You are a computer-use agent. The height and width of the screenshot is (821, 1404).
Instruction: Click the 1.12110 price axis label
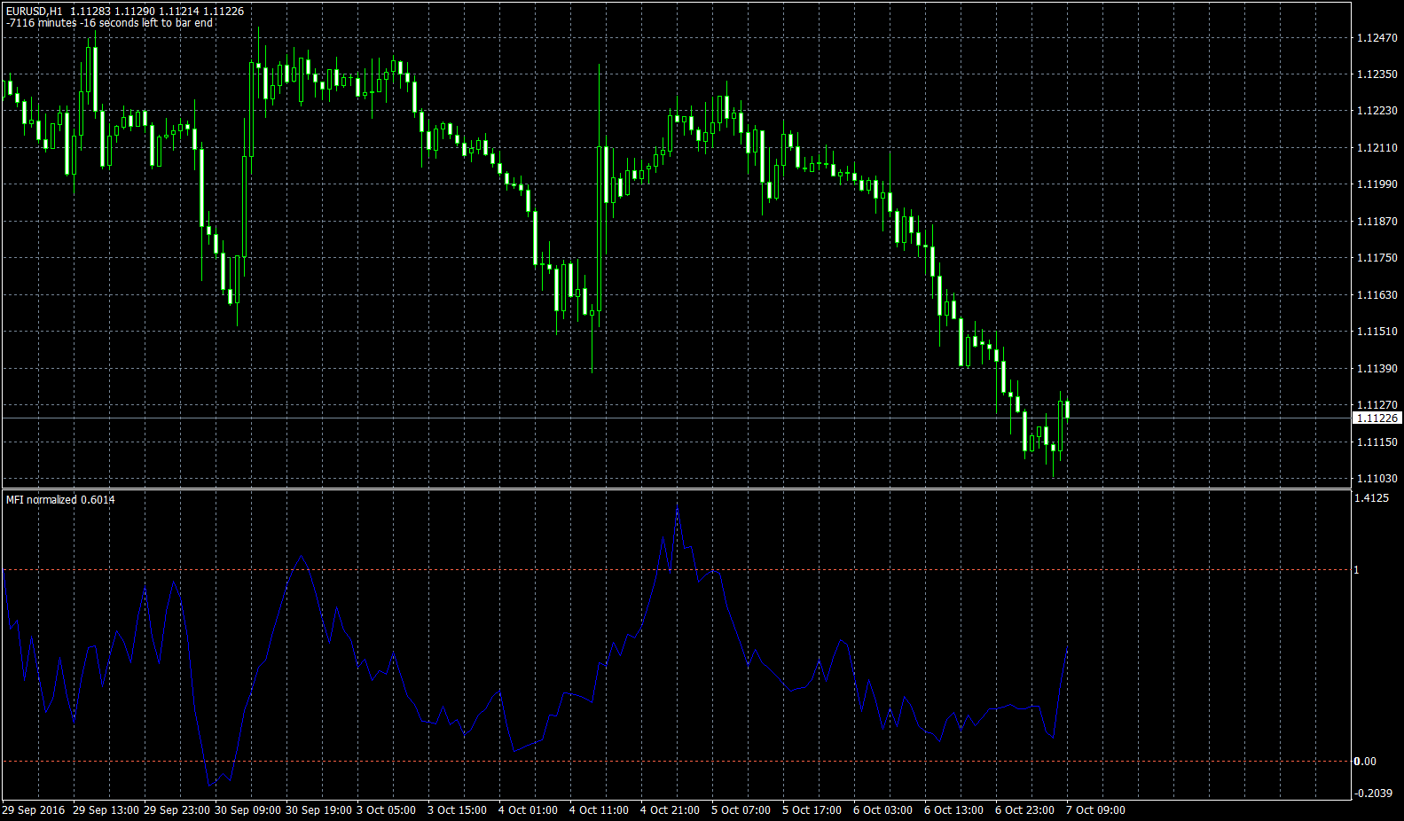[1377, 148]
